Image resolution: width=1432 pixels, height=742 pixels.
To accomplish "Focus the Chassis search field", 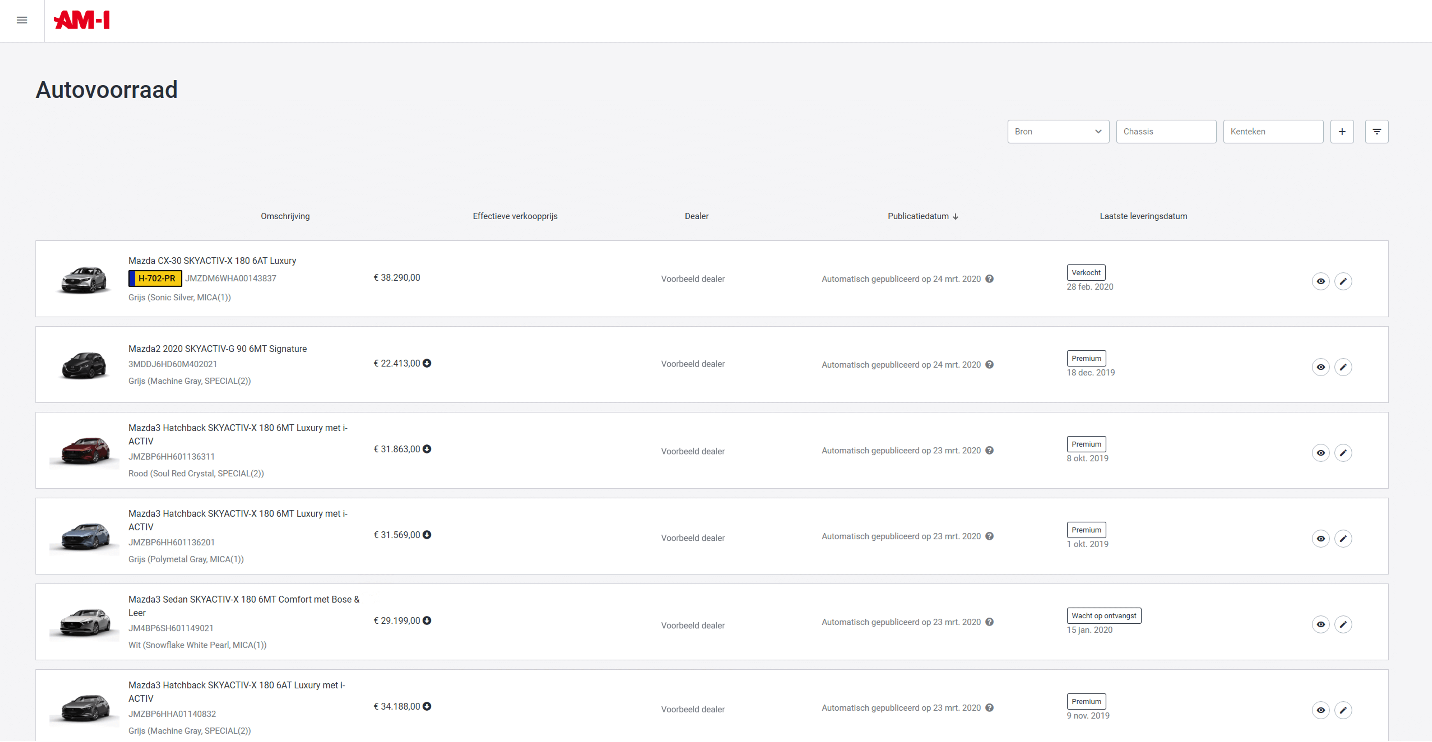I will pos(1166,132).
